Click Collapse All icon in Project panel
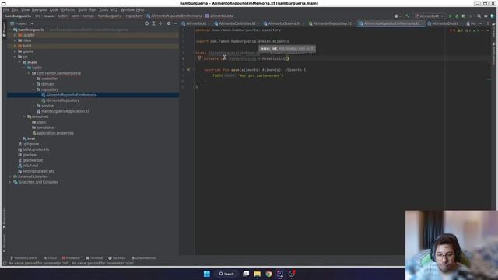The height and width of the screenshot is (280, 498). pos(160,23)
